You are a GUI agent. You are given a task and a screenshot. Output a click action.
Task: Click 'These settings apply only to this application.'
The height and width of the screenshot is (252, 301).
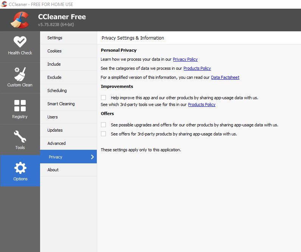(x=141, y=150)
